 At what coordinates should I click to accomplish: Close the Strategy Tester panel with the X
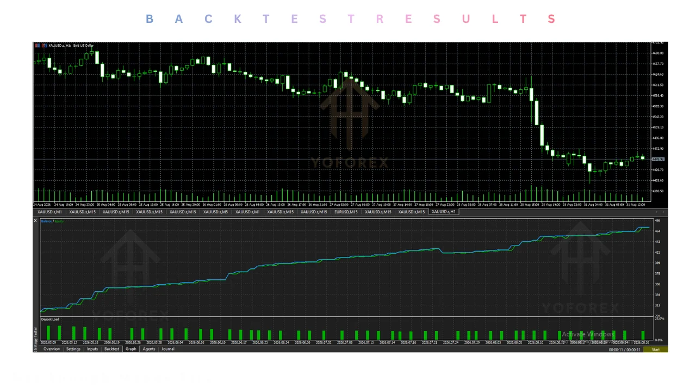tap(35, 220)
